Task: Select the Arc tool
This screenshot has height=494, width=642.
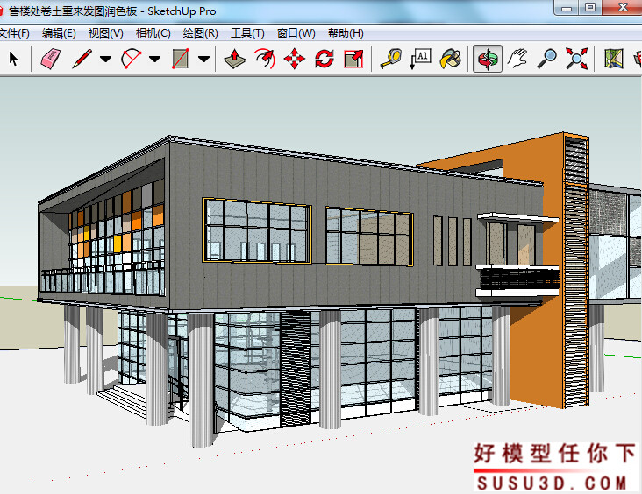Action: (x=132, y=59)
